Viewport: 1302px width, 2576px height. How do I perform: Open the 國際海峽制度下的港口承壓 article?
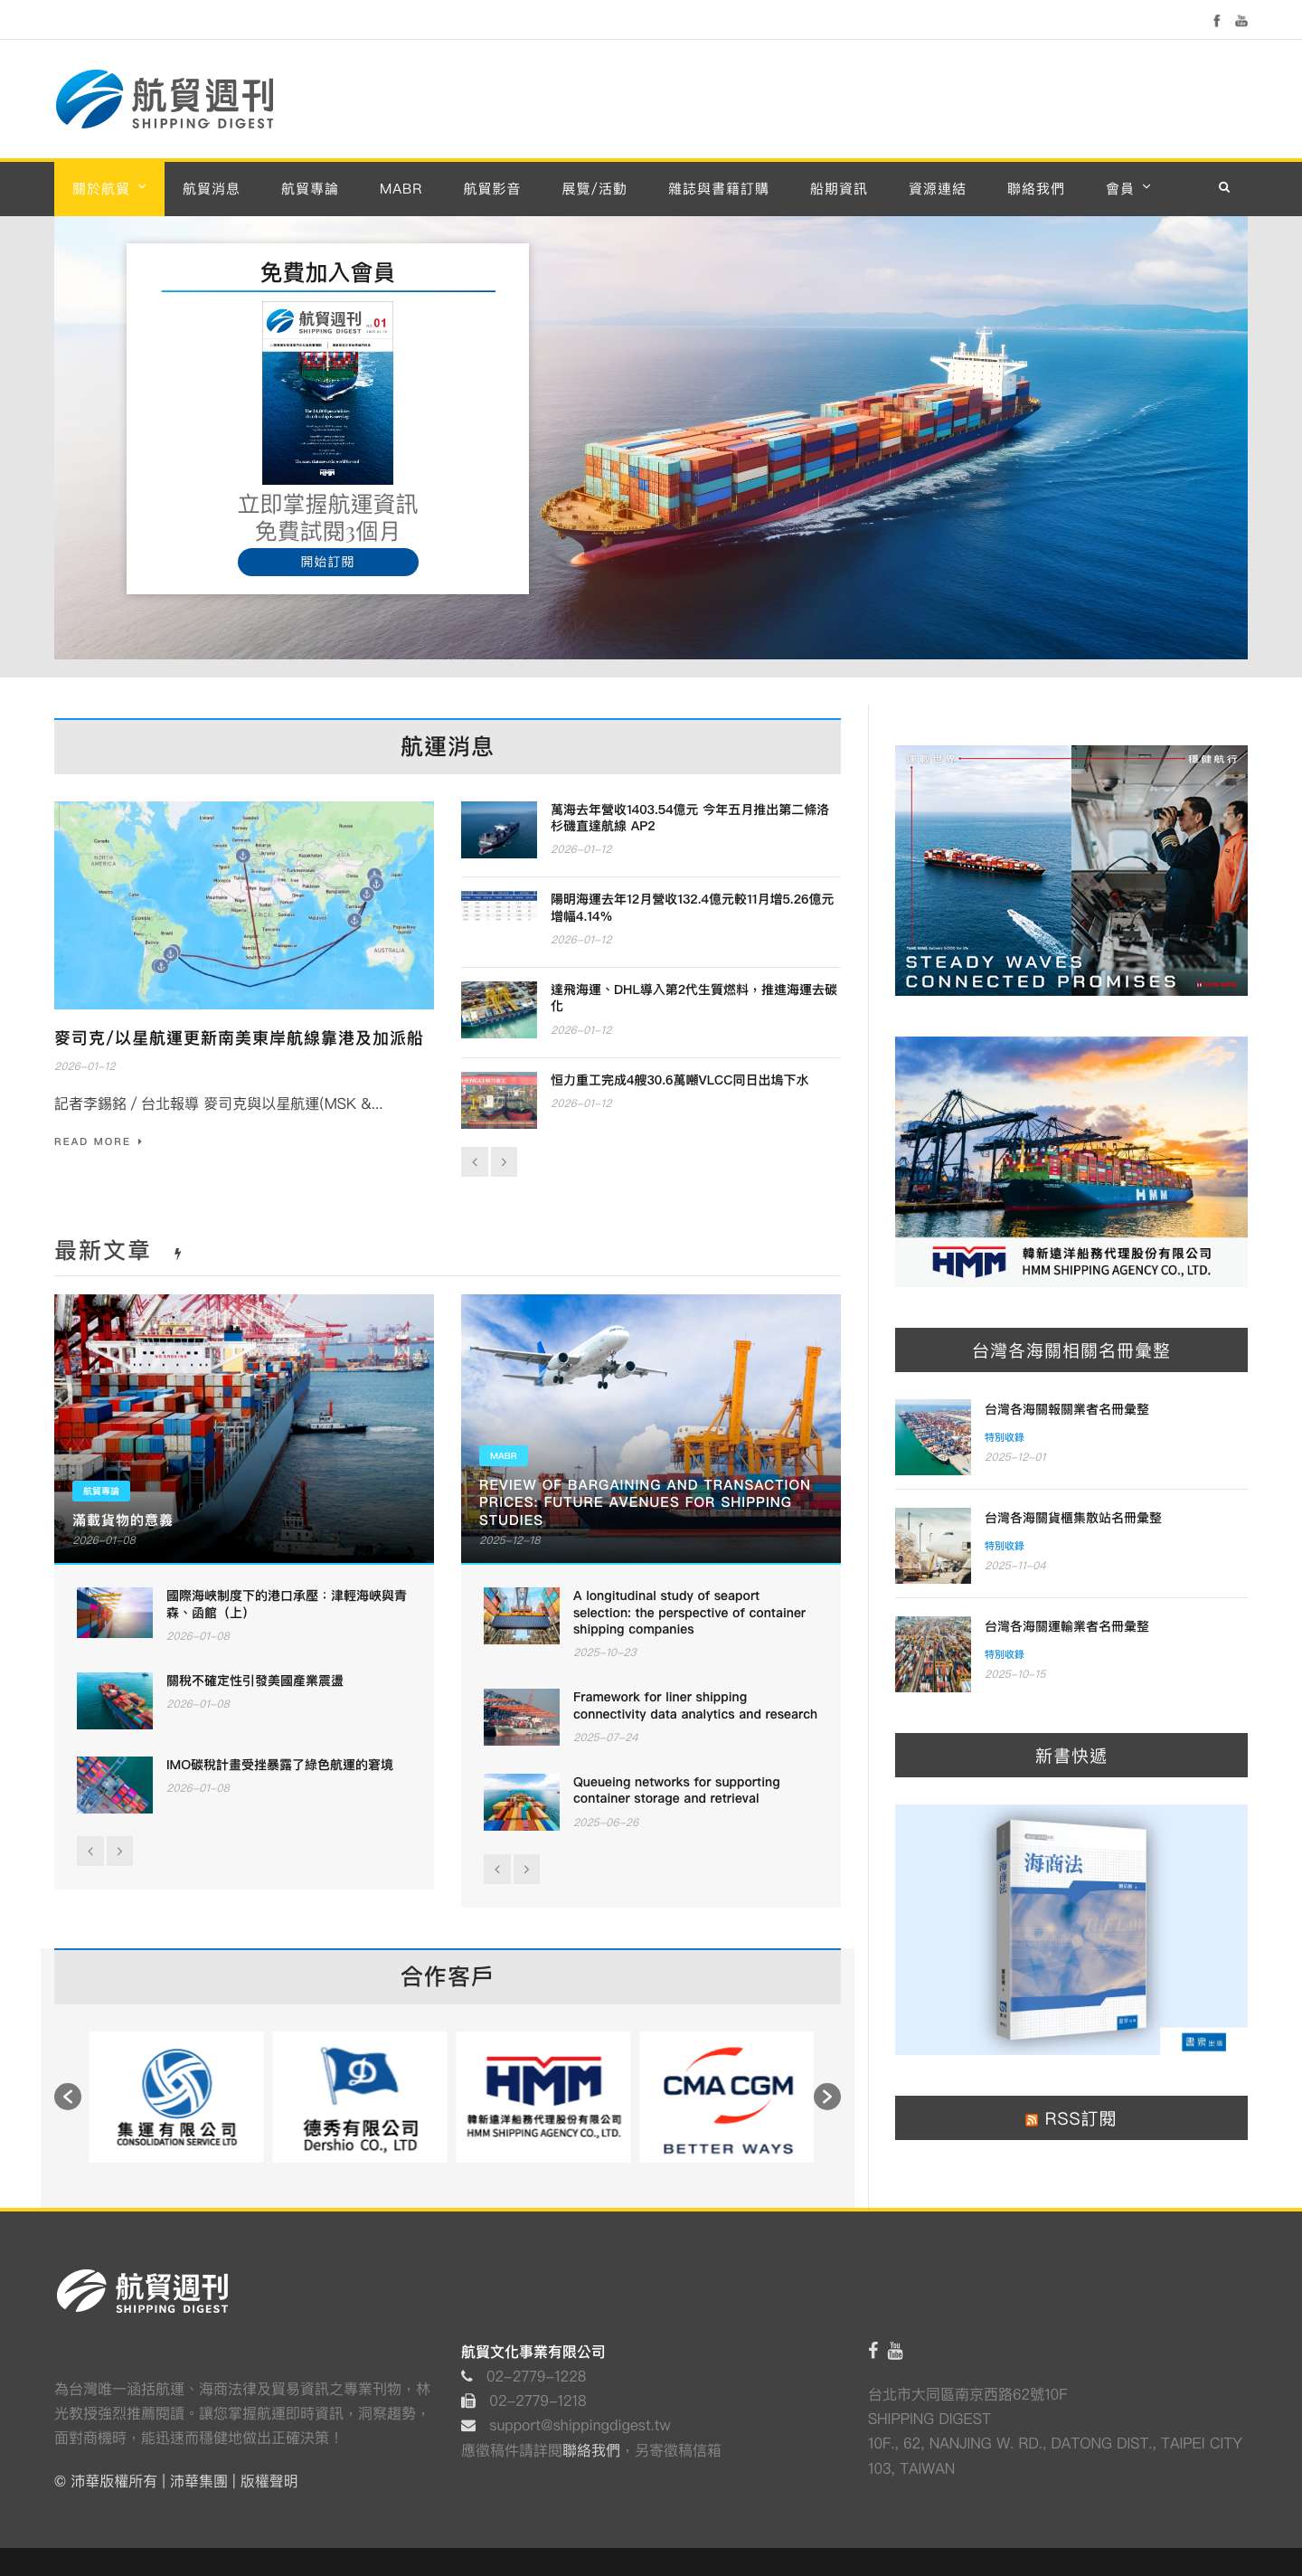[x=286, y=1603]
